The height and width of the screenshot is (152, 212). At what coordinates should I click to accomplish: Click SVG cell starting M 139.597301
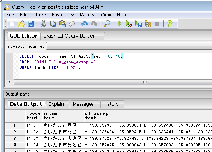[x=148, y=125]
